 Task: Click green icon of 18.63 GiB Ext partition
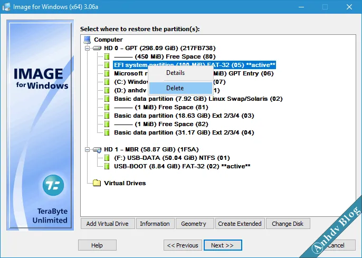[107, 116]
